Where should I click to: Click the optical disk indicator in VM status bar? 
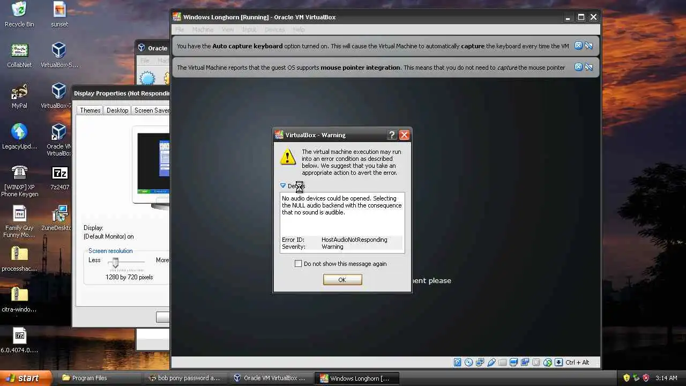pyautogui.click(x=469, y=362)
